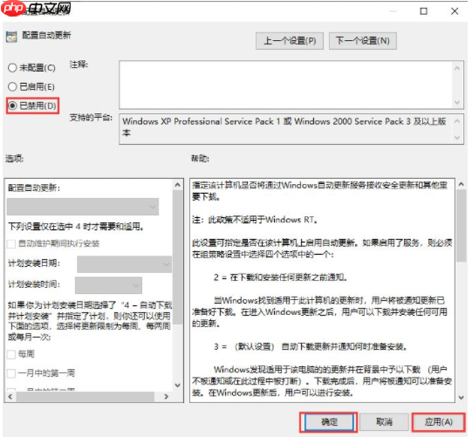Click the Windows XP Professional supported platform text
Viewport: 472px width, 437px height.
(284, 127)
